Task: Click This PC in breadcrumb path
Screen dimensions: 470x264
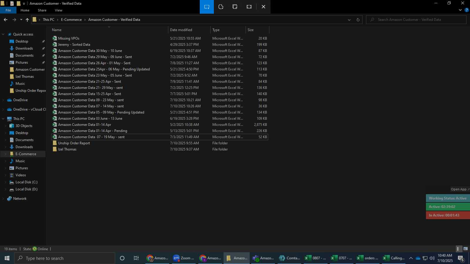Action: (x=48, y=20)
